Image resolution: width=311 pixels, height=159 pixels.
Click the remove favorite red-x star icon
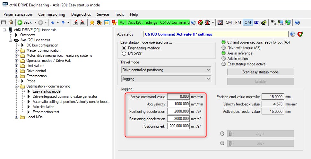tap(114, 22)
